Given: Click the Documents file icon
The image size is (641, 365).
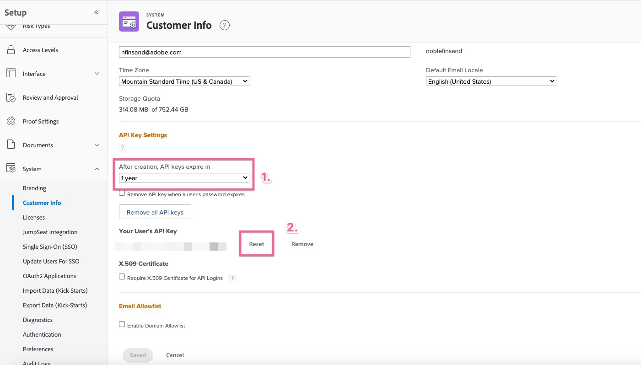Looking at the screenshot, I should [x=11, y=145].
